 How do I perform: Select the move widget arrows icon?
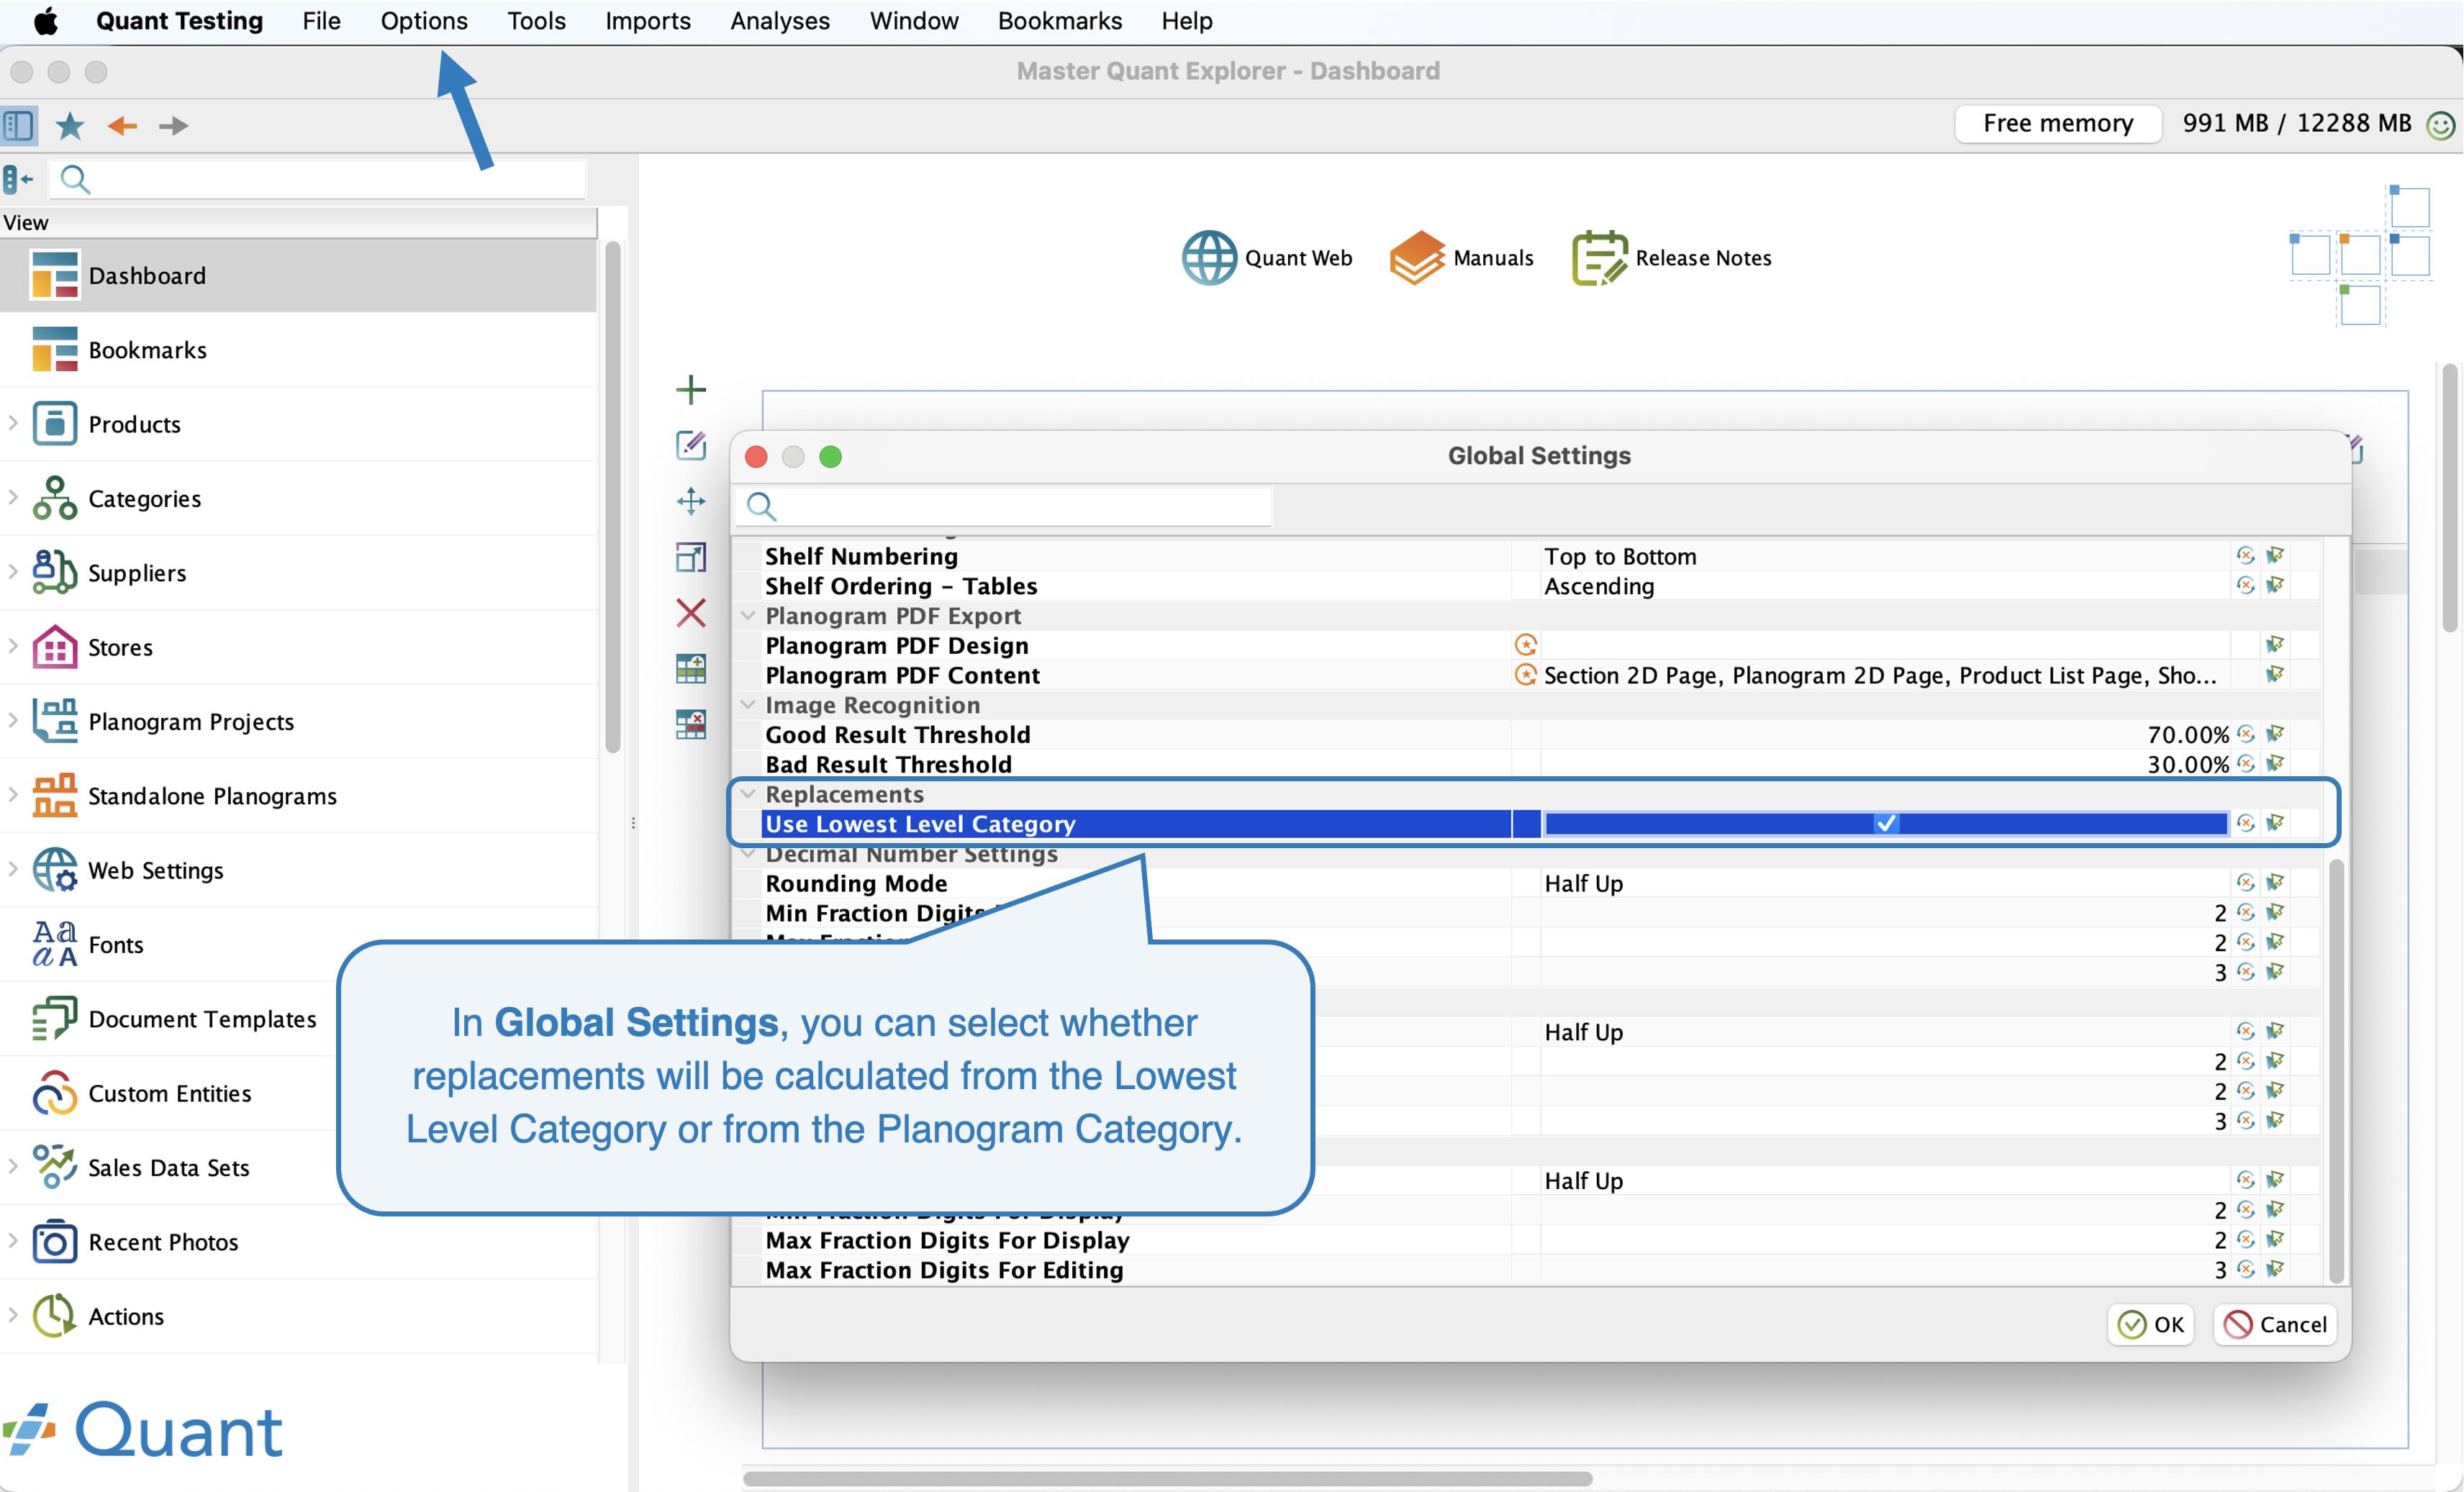691,501
